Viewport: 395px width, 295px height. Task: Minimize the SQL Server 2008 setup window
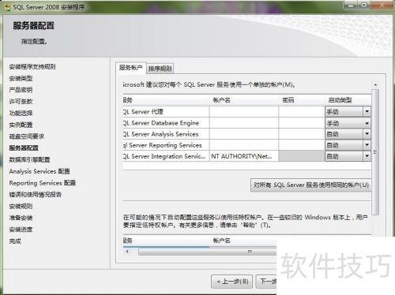[351, 5]
